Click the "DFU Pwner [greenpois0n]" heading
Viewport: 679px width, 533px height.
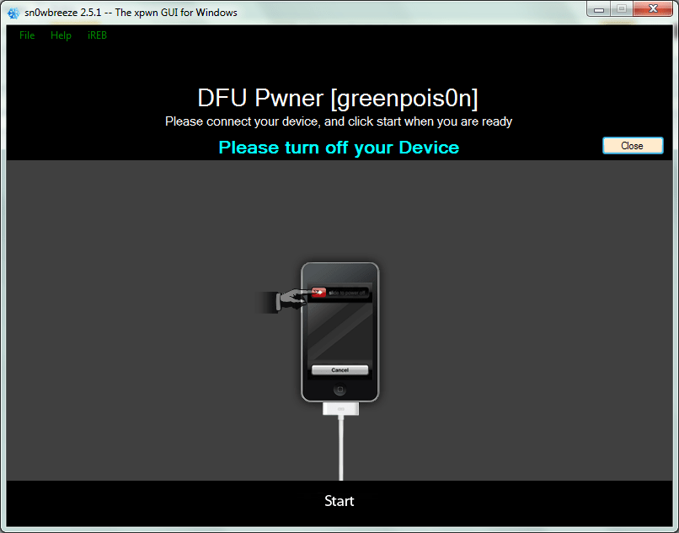coord(338,98)
